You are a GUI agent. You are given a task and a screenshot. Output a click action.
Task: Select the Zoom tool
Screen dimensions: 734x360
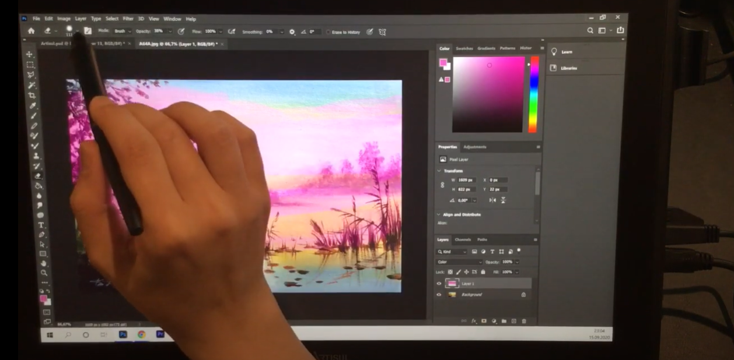(44, 273)
